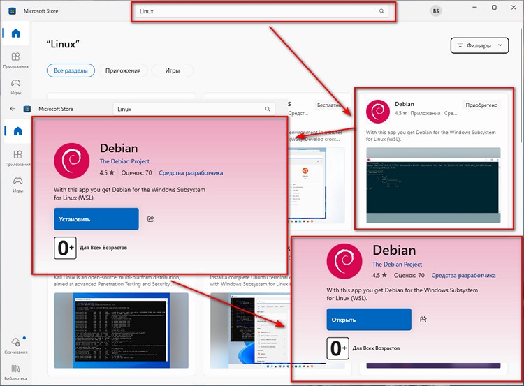524x386 pixels.
Task: Click the share icon beside Открыть button
Action: (423, 320)
